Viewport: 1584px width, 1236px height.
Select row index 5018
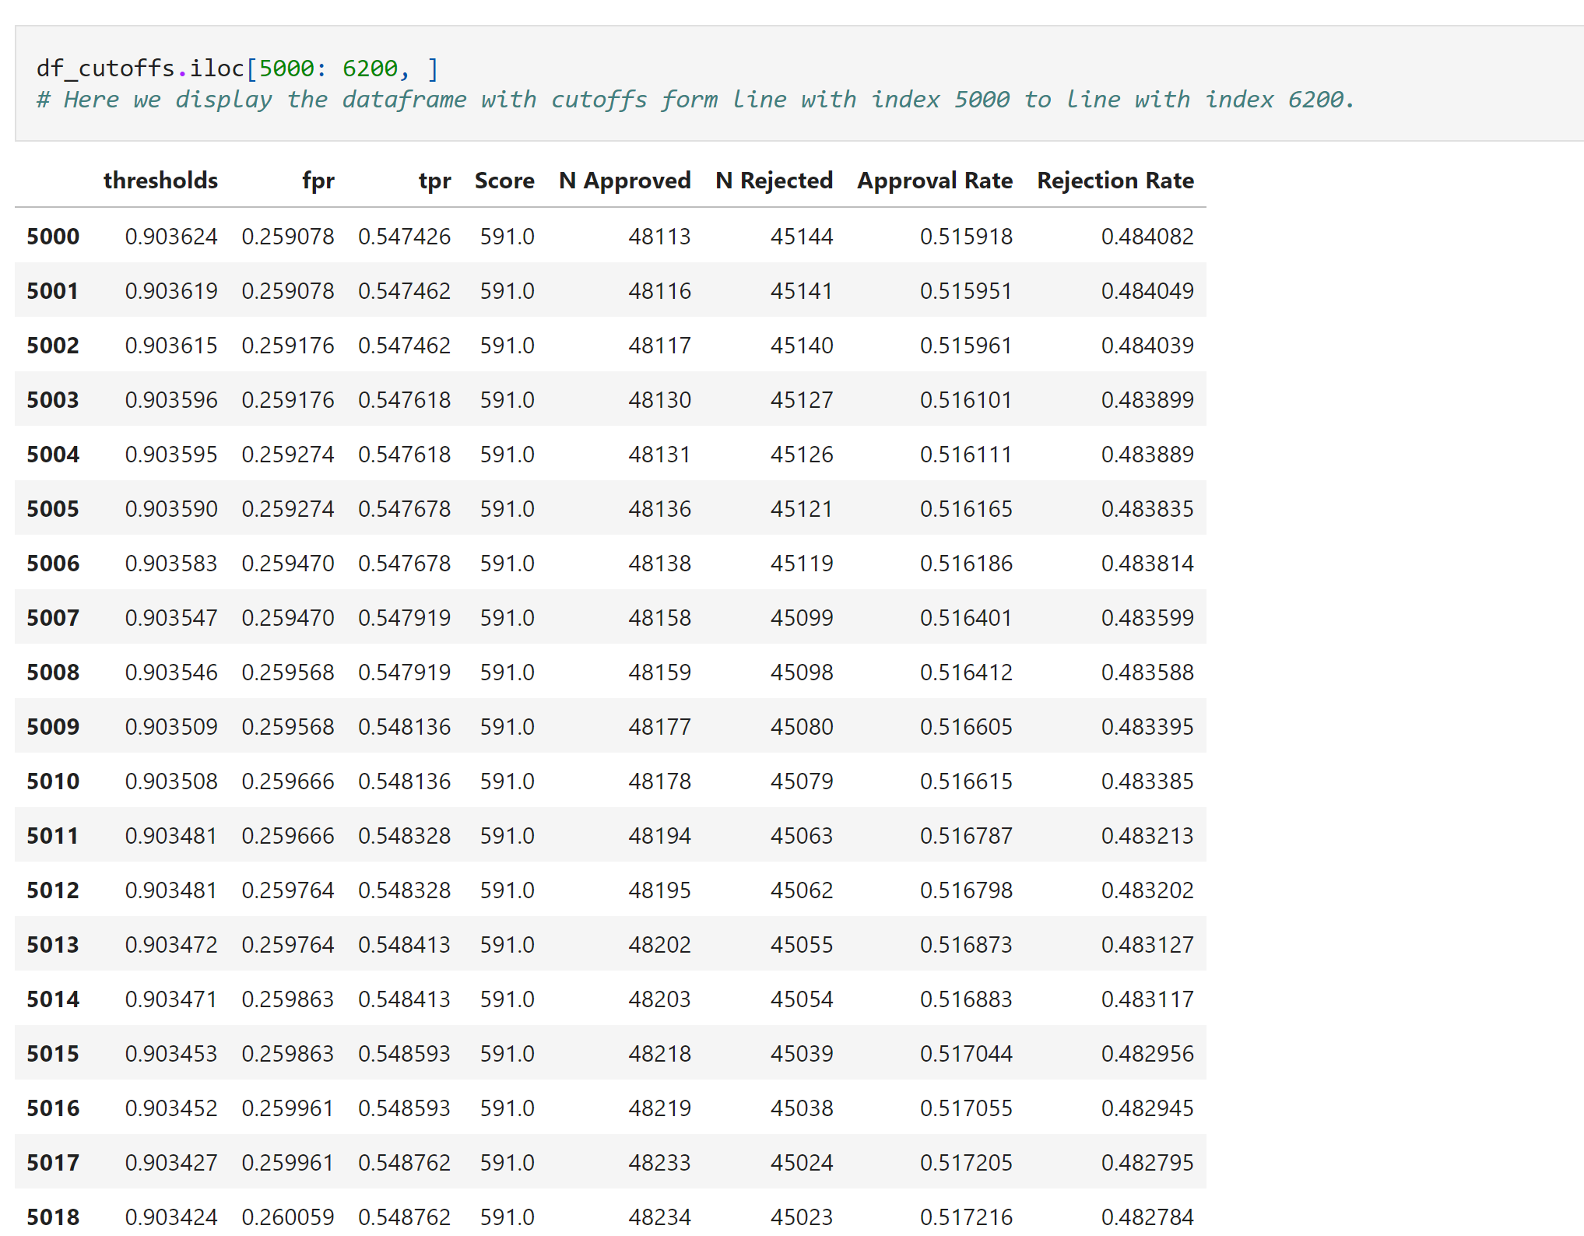click(x=52, y=1217)
